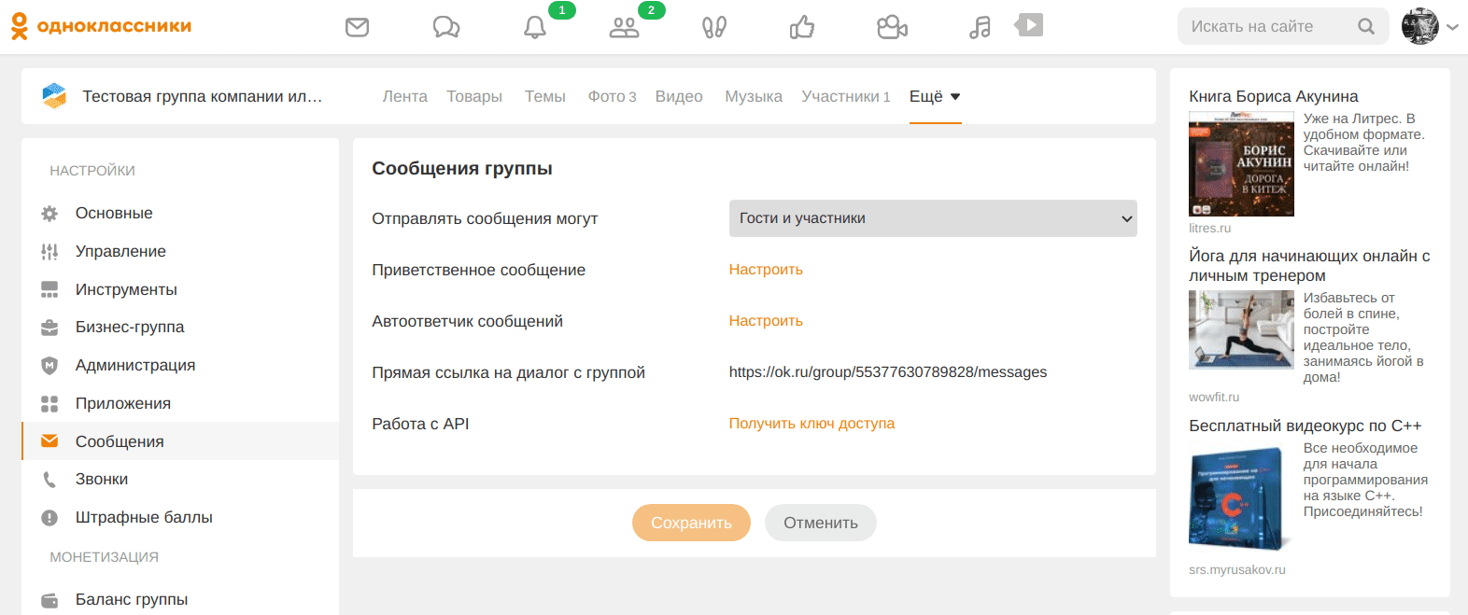Open Йога для начинающих ad title
The width and height of the screenshot is (1468, 615).
click(1309, 266)
